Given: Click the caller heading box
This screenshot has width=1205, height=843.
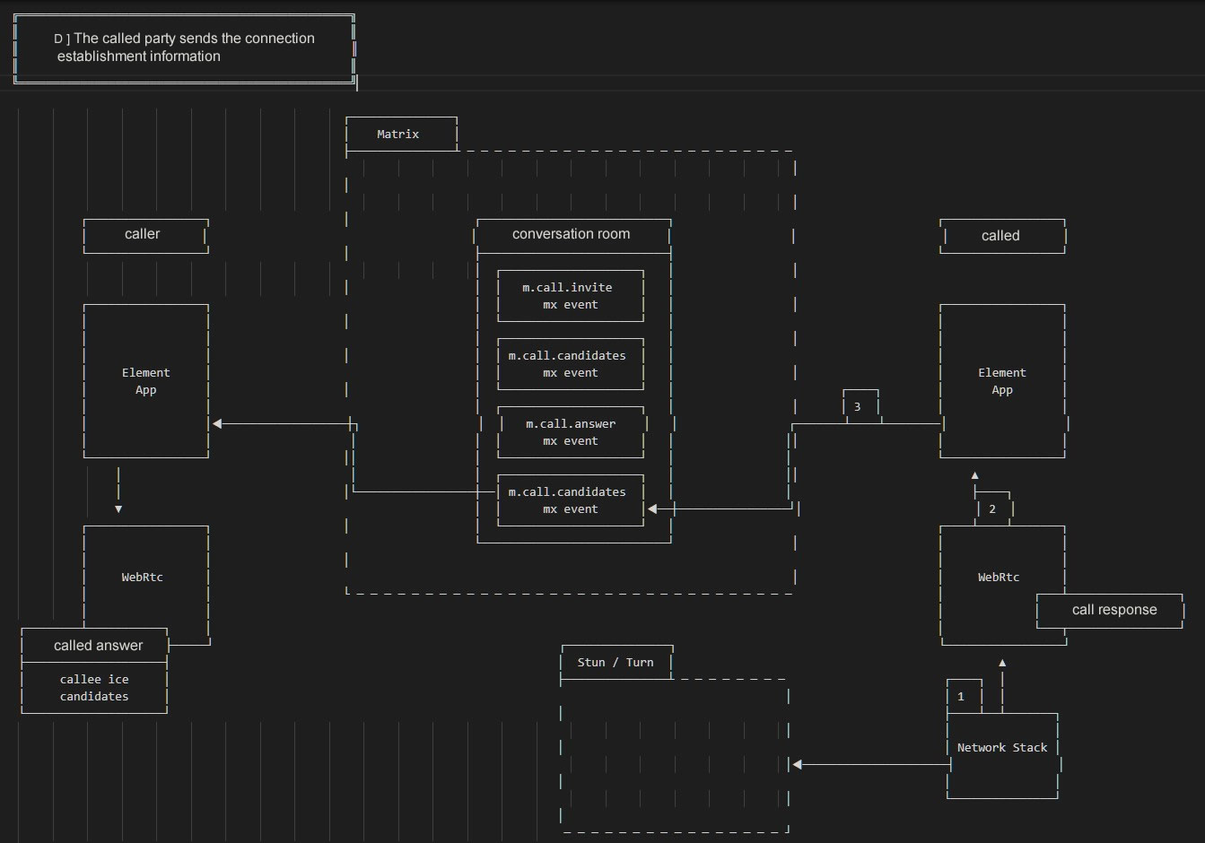Looking at the screenshot, I should [x=144, y=235].
